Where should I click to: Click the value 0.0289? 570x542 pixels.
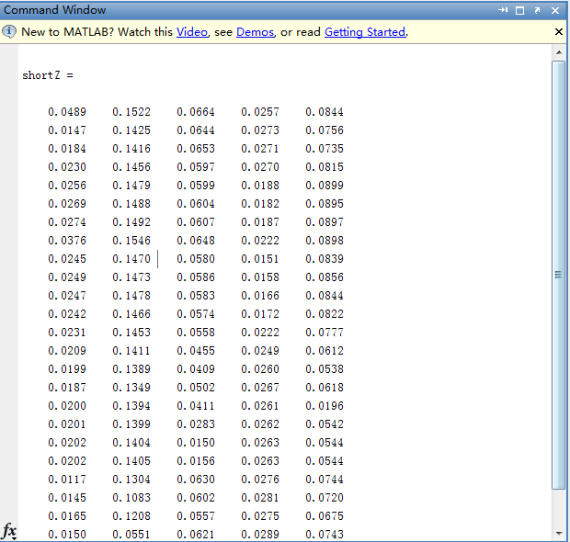point(260,535)
